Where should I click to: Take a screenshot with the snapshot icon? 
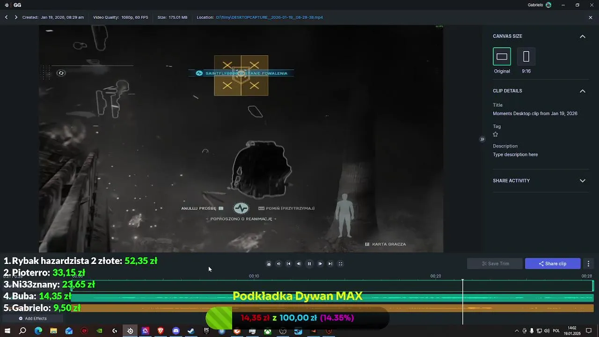(x=269, y=264)
